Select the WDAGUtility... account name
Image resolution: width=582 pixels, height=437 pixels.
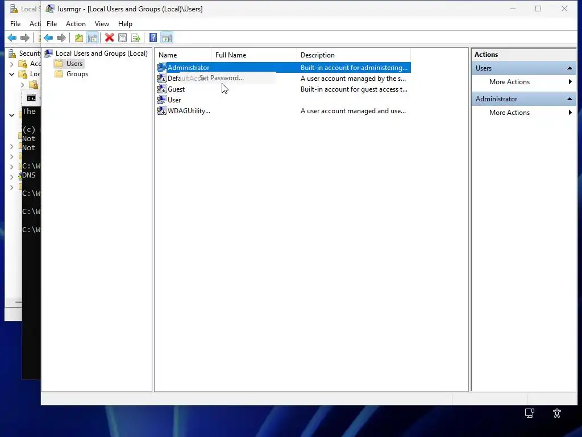pos(189,111)
